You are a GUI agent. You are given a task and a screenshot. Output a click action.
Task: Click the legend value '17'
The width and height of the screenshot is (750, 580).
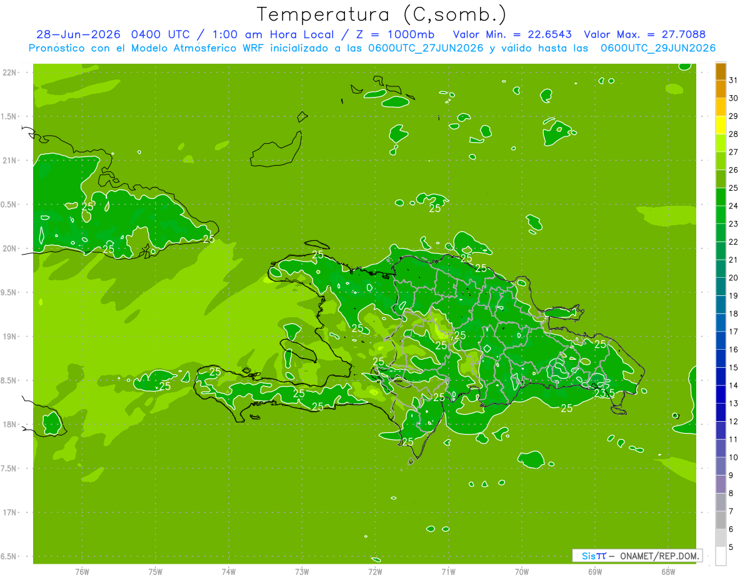(734, 332)
